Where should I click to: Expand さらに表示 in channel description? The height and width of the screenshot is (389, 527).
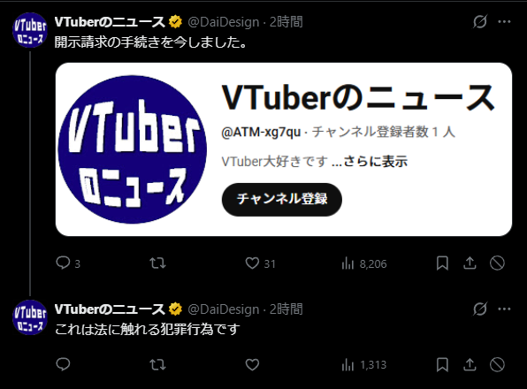[x=376, y=162]
